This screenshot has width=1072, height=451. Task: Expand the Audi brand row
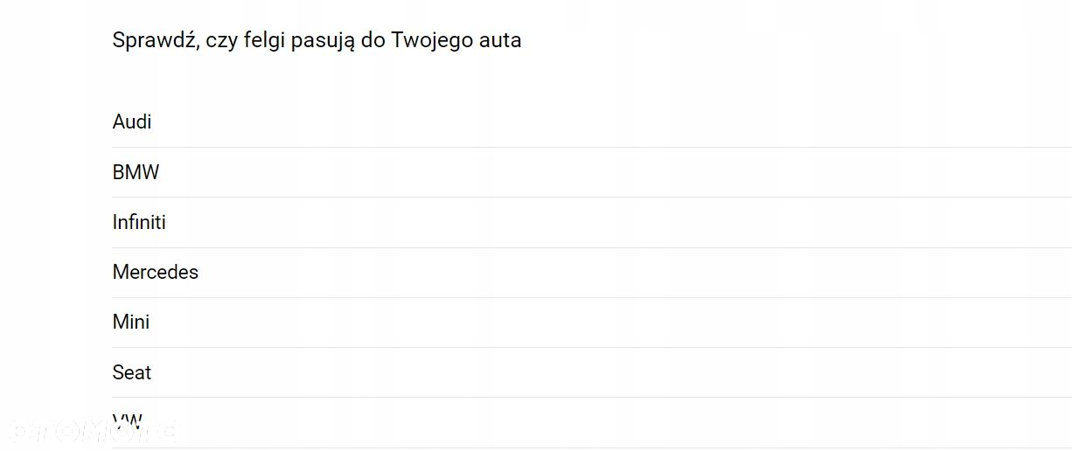(592, 121)
